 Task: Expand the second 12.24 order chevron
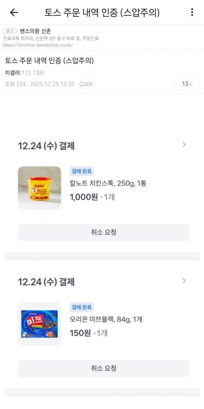click(184, 281)
